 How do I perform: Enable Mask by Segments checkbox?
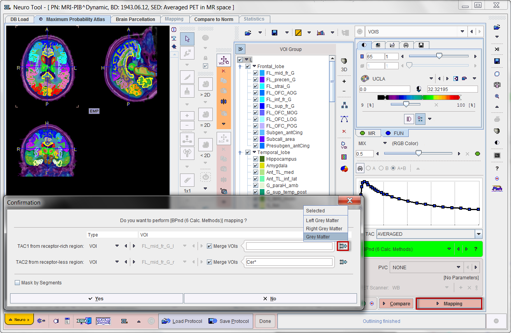(17, 283)
